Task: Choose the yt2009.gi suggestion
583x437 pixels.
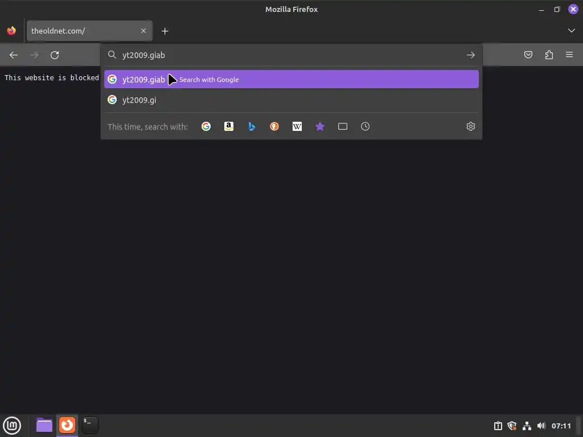Action: click(x=291, y=100)
